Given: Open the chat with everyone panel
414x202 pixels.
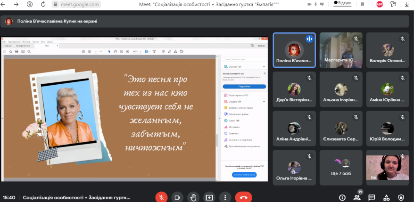Looking at the screenshot, I should pos(372,197).
